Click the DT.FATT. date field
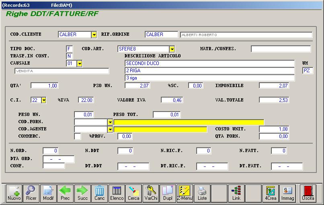 click(x=287, y=166)
